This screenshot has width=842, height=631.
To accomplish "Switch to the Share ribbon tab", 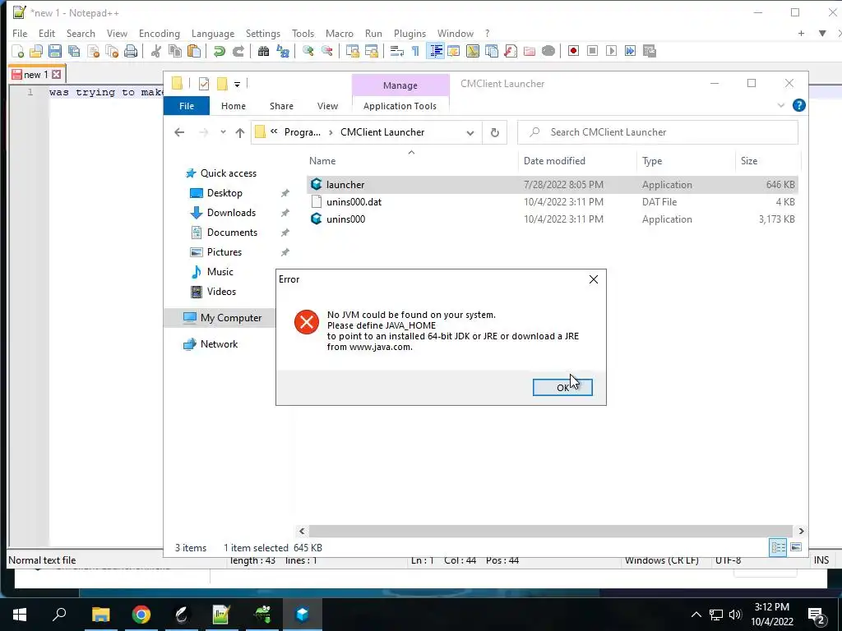I will click(x=281, y=106).
